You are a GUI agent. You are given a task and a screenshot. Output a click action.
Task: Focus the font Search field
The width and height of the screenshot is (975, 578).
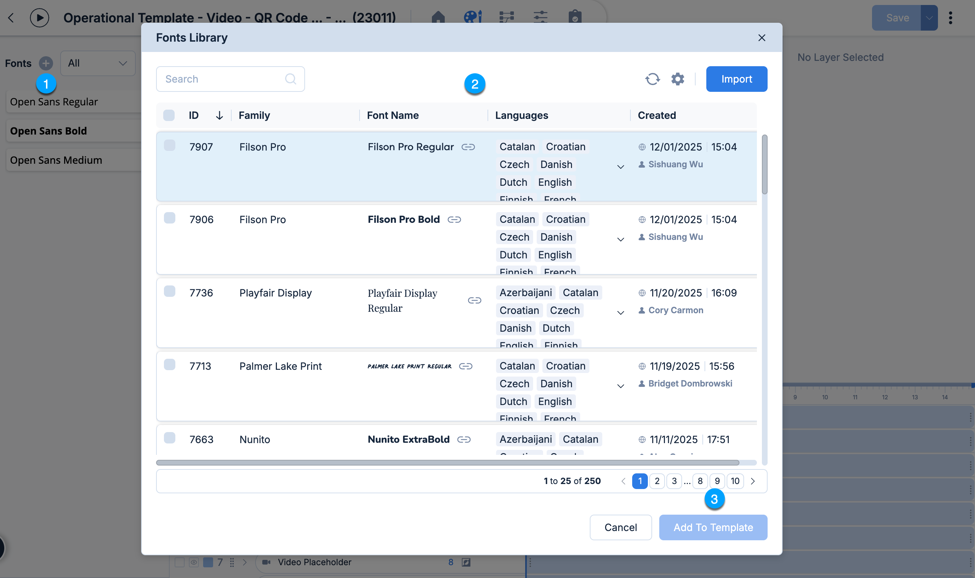pos(230,79)
